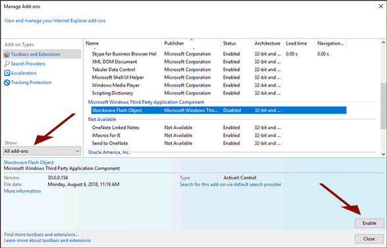Screen dimensions: 387x248
Task: Click Disabled status of Shockwave Flash Object
Action: coord(232,111)
